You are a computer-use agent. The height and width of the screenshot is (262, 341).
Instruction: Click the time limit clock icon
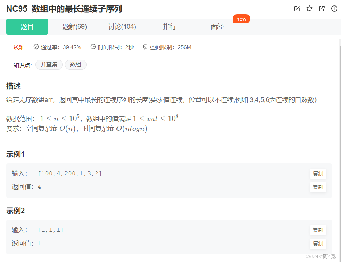click(93, 47)
